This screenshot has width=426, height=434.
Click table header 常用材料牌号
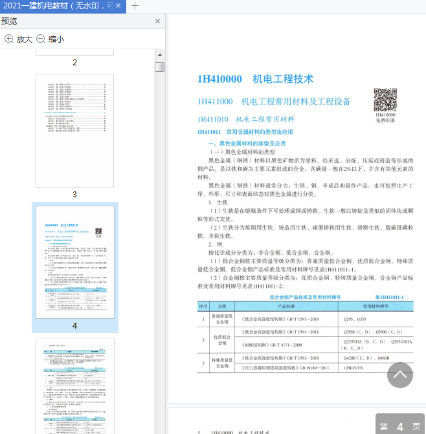point(376,306)
